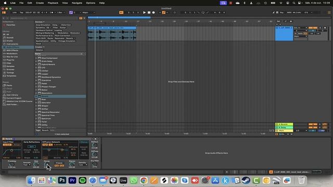
Task: Expand the Glue Compressor folder
Action: (x=36, y=58)
